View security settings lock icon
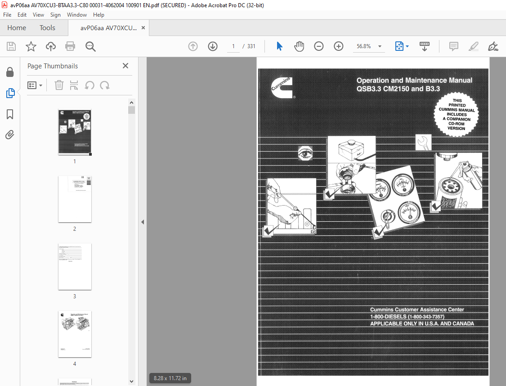The height and width of the screenshot is (386, 506). point(10,72)
